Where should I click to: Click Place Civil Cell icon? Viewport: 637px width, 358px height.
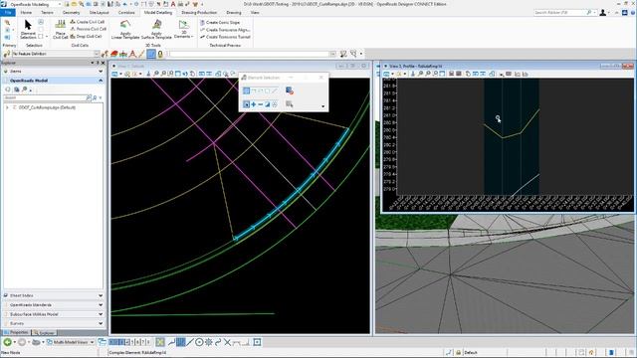[60, 29]
